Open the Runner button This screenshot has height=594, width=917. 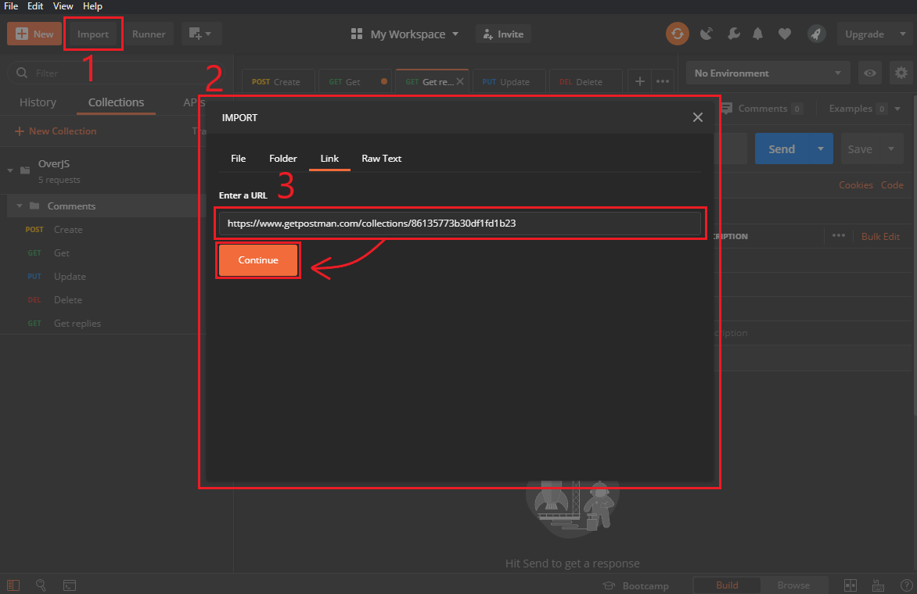(x=149, y=34)
